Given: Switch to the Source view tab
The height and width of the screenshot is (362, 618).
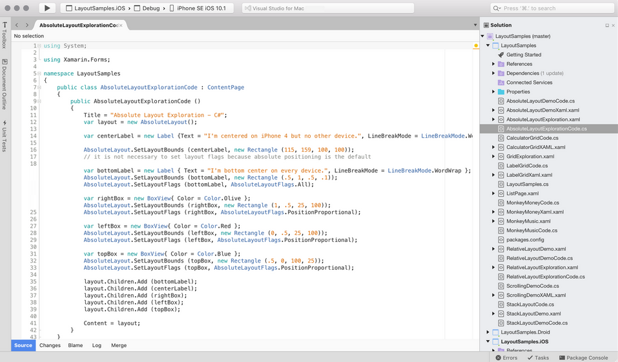Looking at the screenshot, I should pyautogui.click(x=23, y=345).
